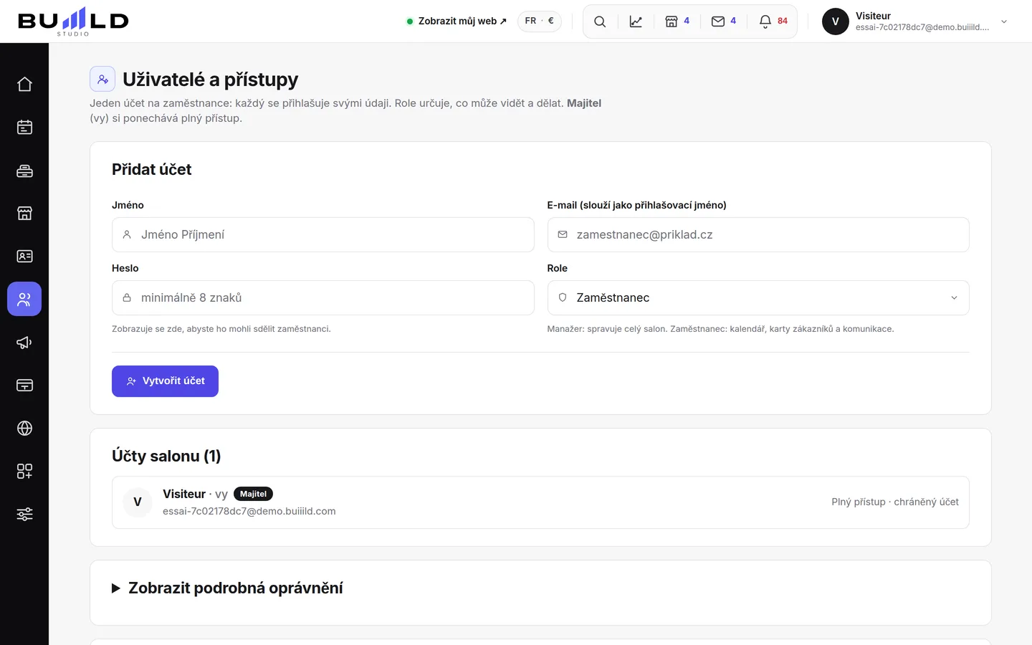Open the Role dropdown set to Zaměstnanec

pyautogui.click(x=758, y=297)
